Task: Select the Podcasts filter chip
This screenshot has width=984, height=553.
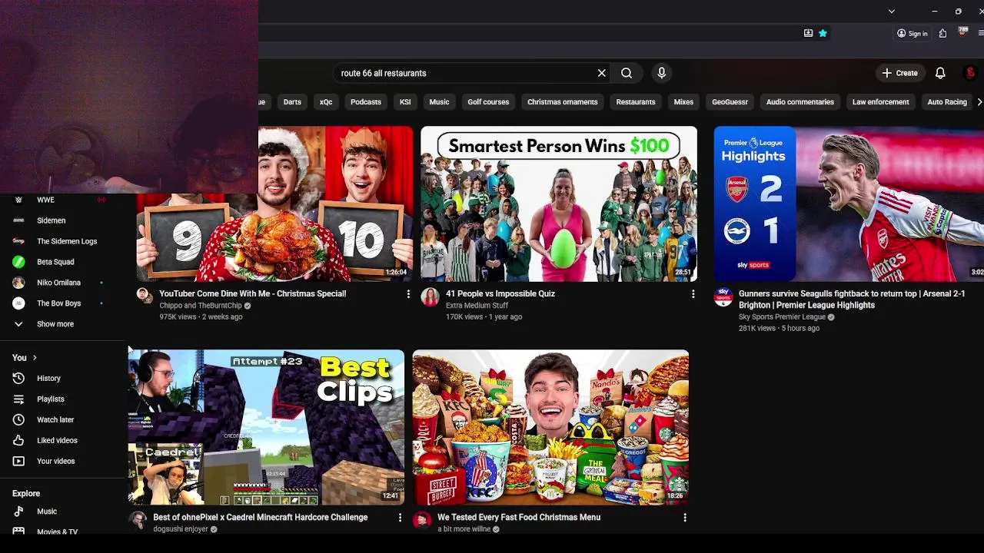Action: click(x=366, y=101)
